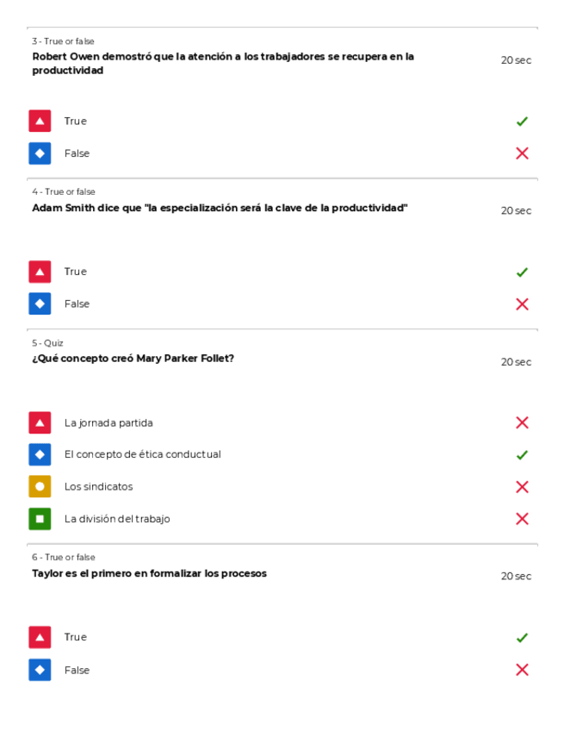Click the Mary Parker Follet question title
564x731 pixels.
pos(133,359)
